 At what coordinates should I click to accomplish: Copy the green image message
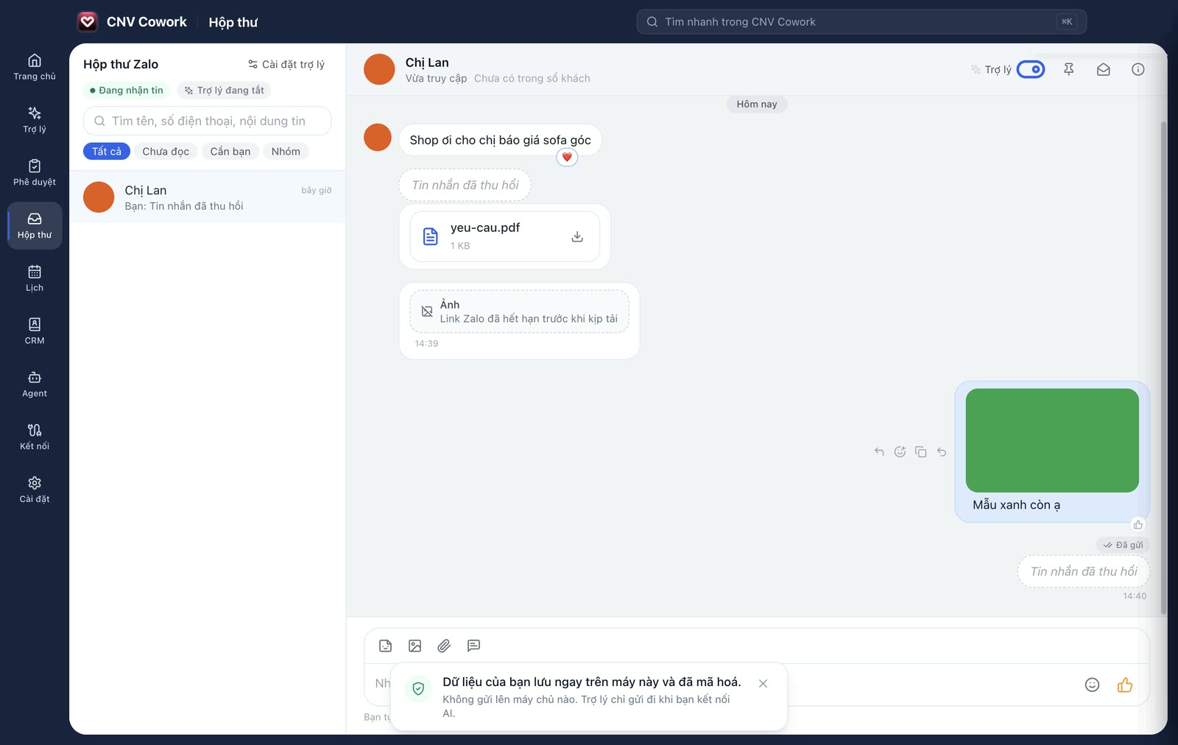pos(921,452)
